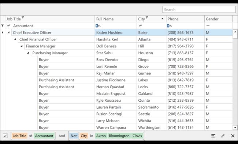Select the Larry Mcbean cell
This screenshot has height=144, width=238.
pos(116,121)
